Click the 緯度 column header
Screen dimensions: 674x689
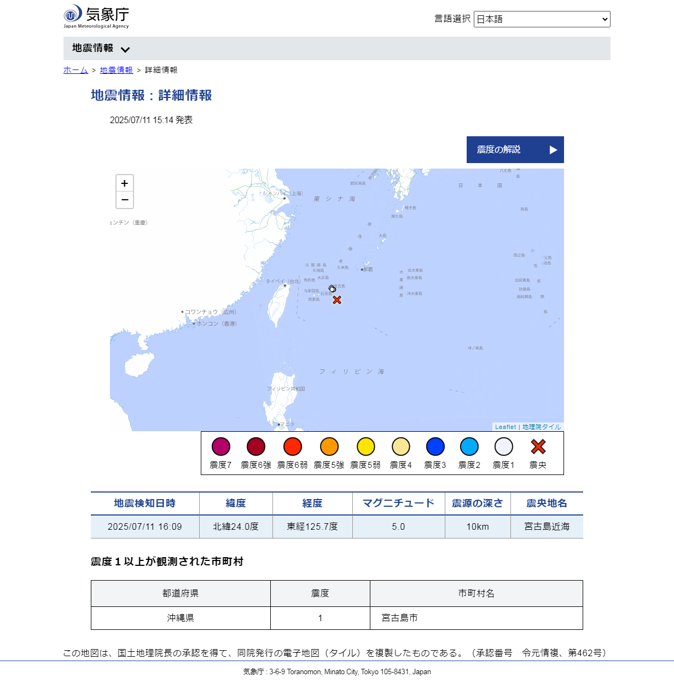coord(236,503)
